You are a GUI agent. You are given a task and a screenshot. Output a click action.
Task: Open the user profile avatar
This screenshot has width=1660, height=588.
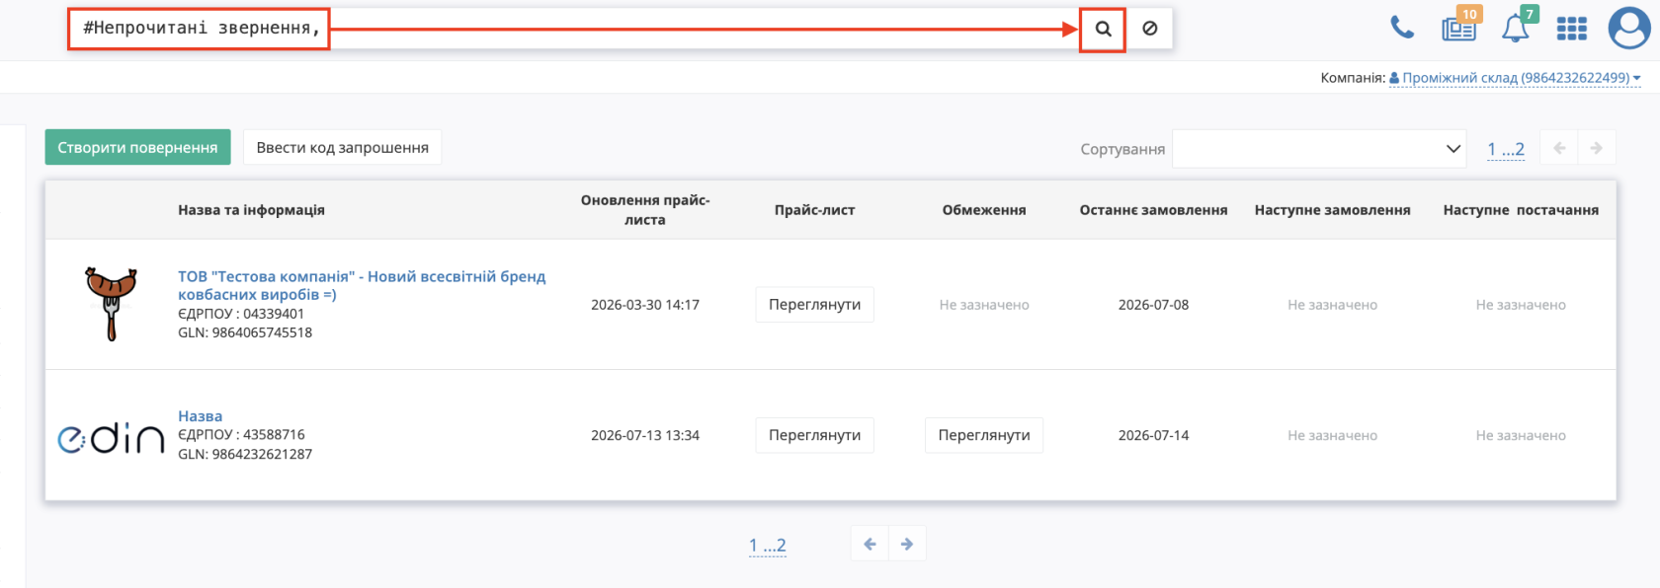coord(1629,28)
